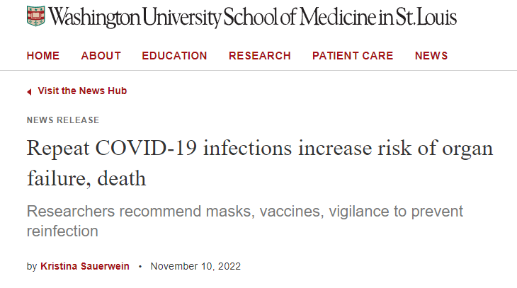Click the November 10, 2022 publication date

tap(195, 267)
